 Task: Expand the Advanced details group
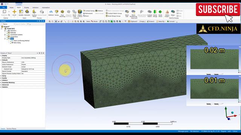[1, 85]
